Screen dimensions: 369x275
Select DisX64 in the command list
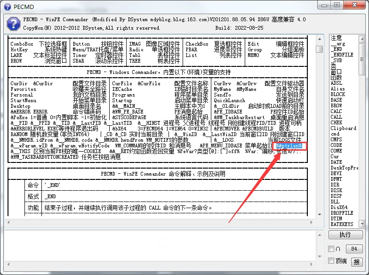339,207
